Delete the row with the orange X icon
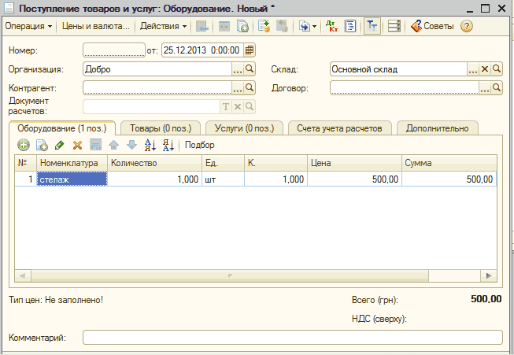514x355 pixels. [x=77, y=145]
